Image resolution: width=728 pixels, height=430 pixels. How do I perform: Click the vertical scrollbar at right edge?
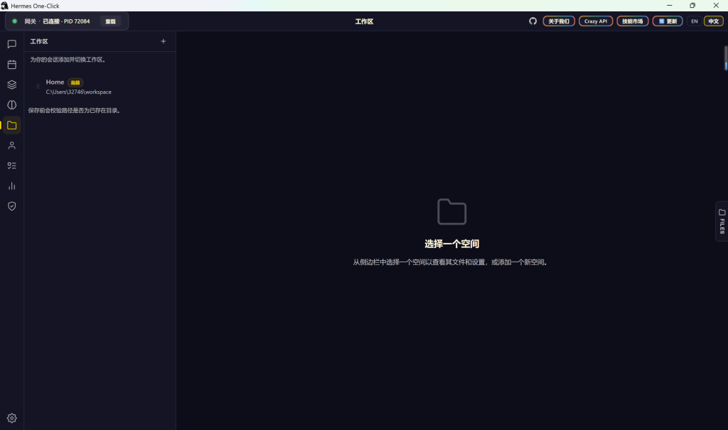[726, 58]
